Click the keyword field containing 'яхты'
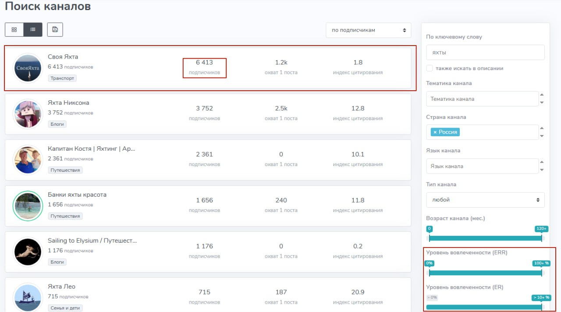Screen dimensions: 561x312 485,53
